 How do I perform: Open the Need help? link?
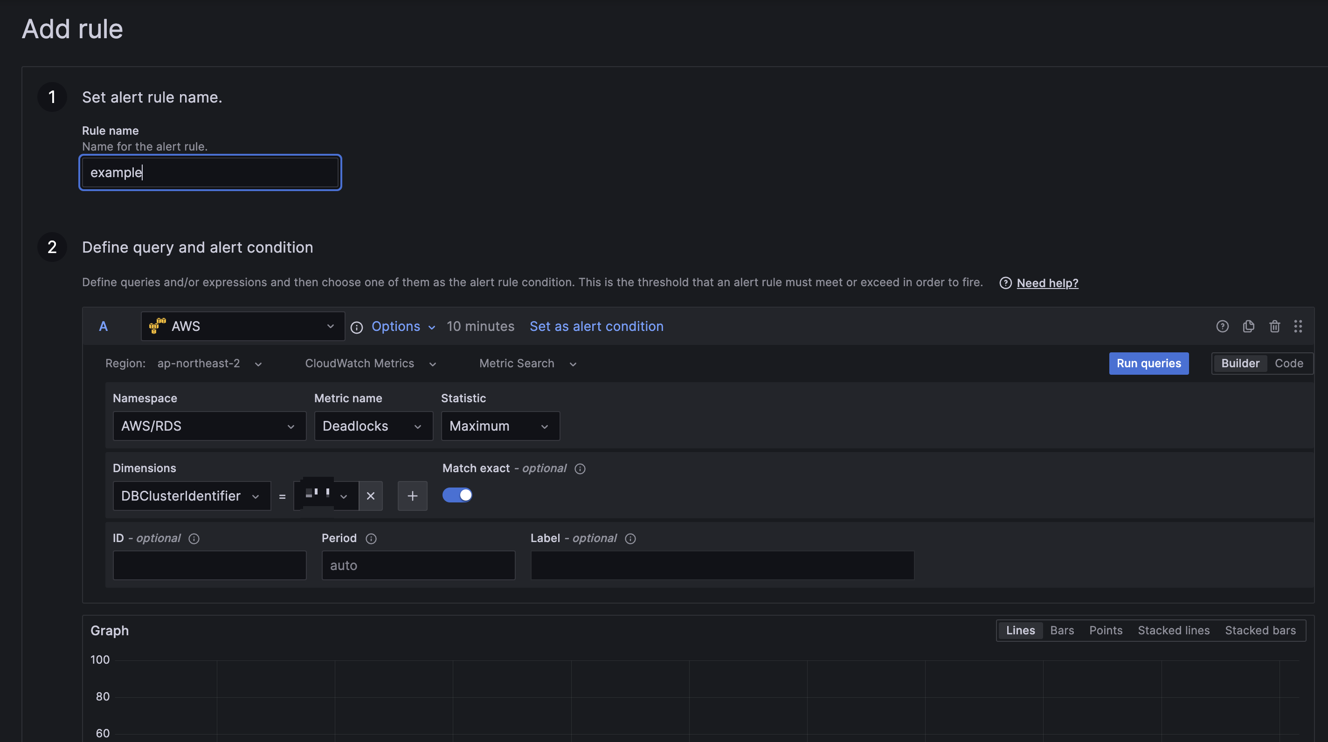point(1047,283)
